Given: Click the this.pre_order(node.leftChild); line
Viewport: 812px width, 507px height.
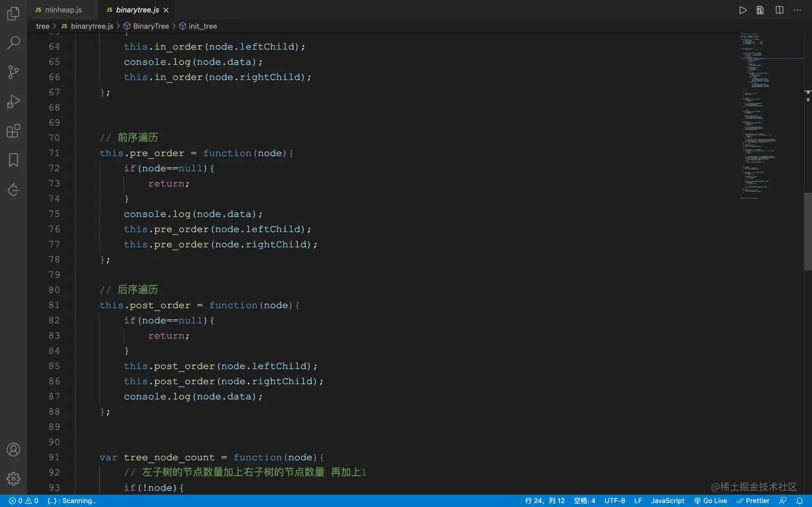Looking at the screenshot, I should tap(218, 229).
